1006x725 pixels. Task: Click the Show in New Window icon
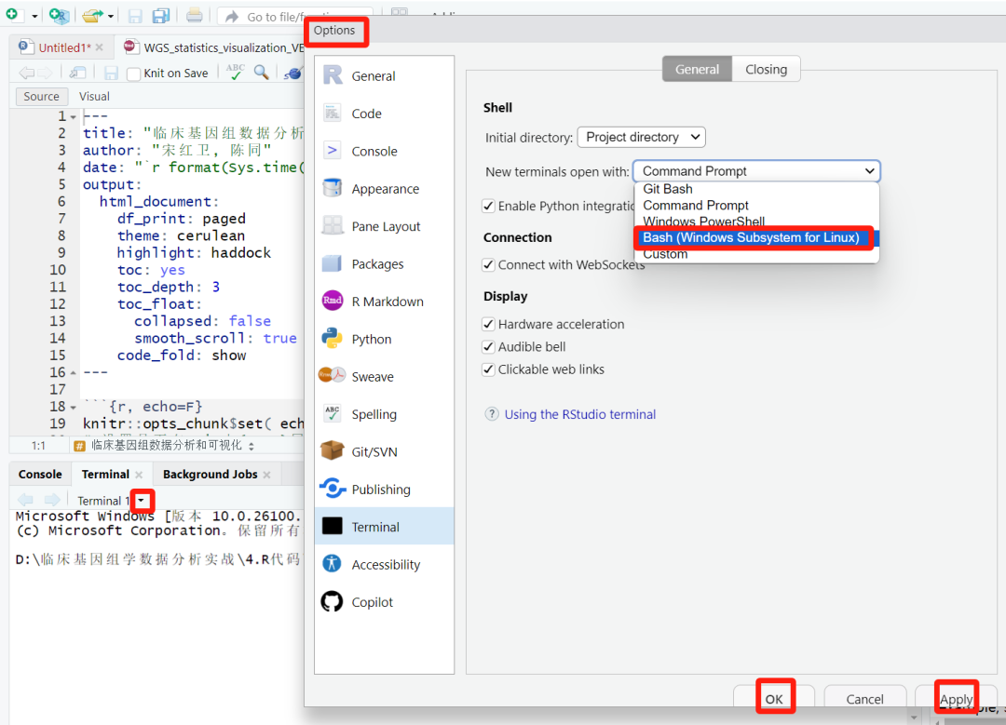click(77, 74)
